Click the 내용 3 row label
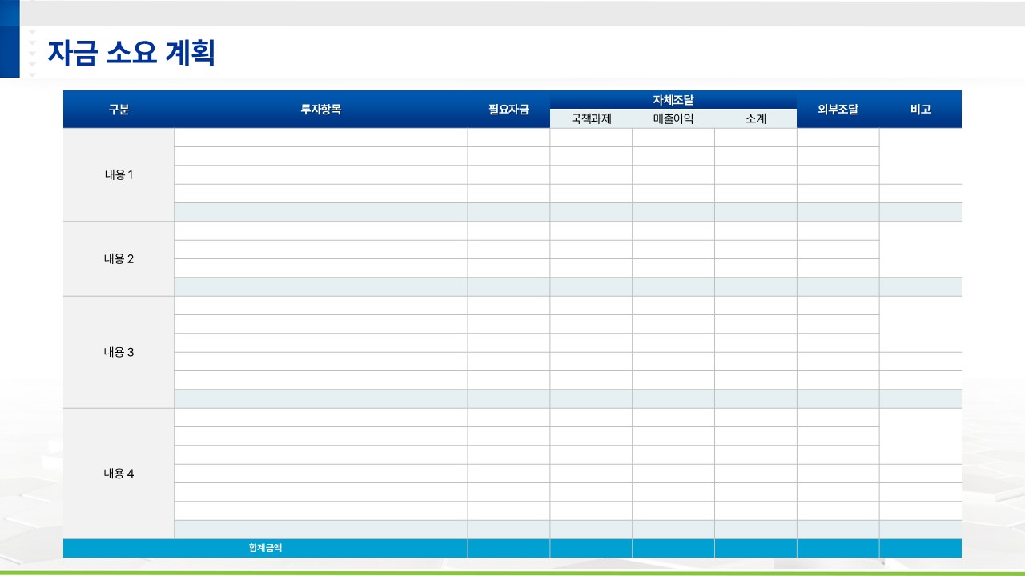The width and height of the screenshot is (1025, 576). pyautogui.click(x=119, y=352)
